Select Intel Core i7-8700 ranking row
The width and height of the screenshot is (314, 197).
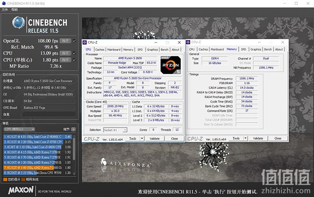pyautogui.click(x=37, y=142)
